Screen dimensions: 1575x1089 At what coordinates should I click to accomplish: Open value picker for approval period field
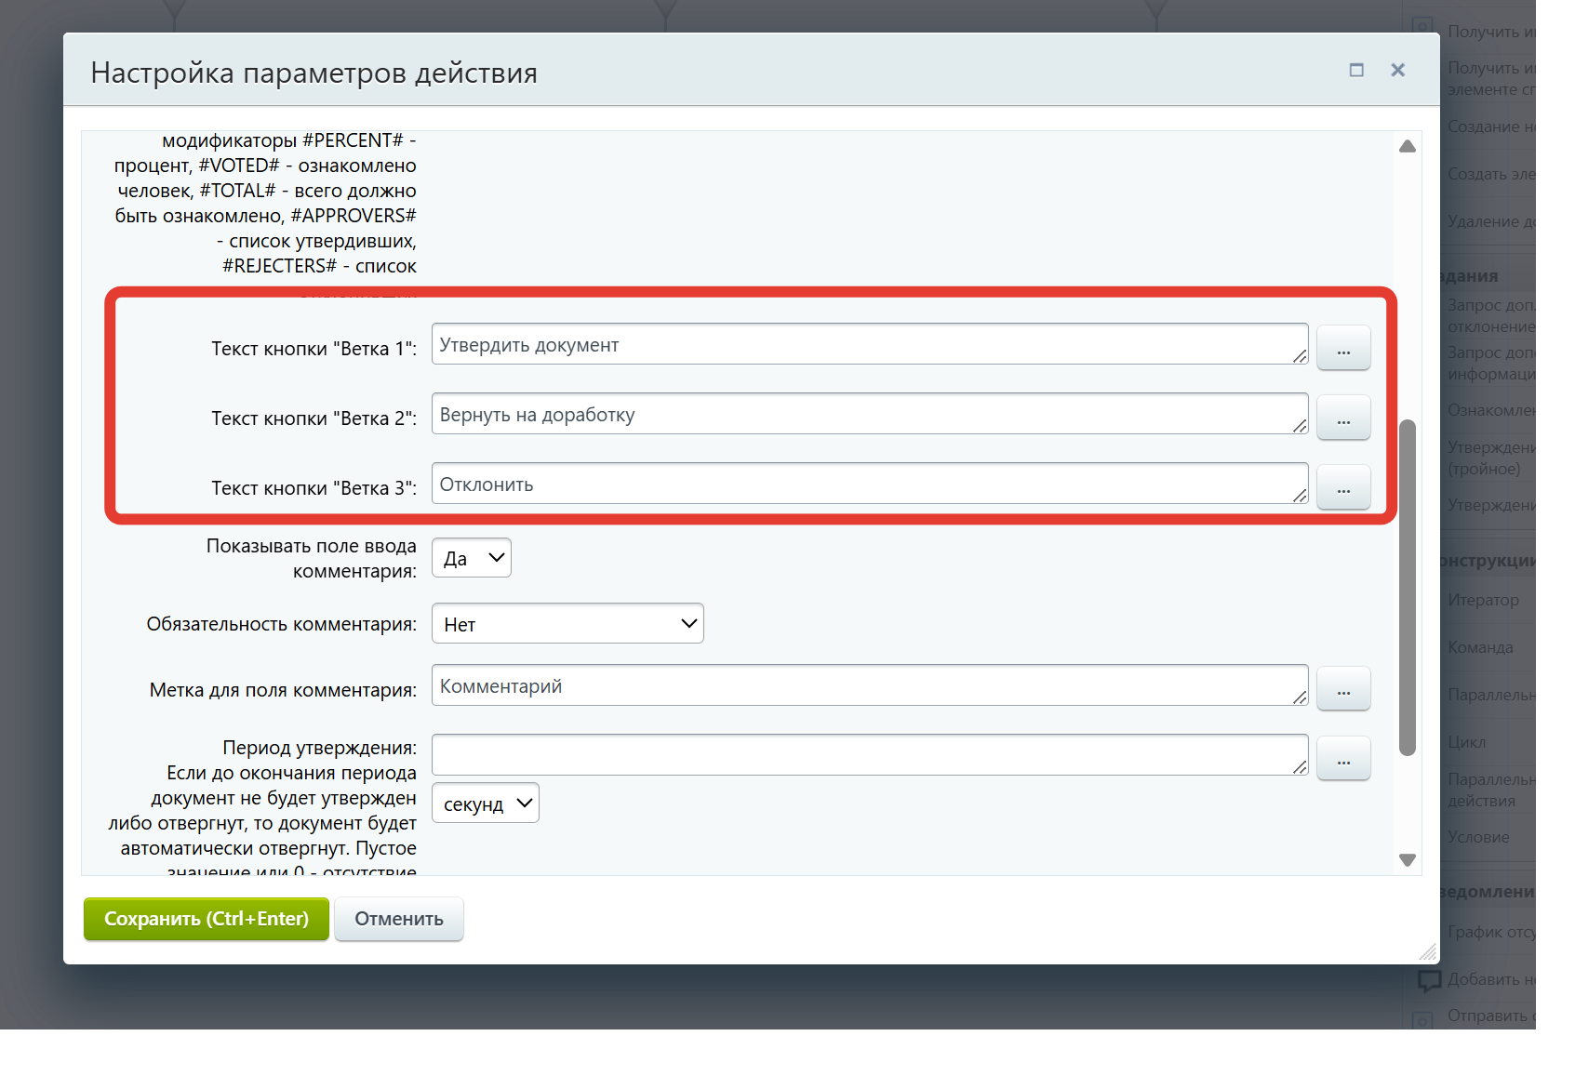click(x=1342, y=759)
